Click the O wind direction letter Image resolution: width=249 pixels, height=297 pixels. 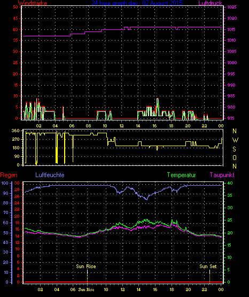point(235,157)
